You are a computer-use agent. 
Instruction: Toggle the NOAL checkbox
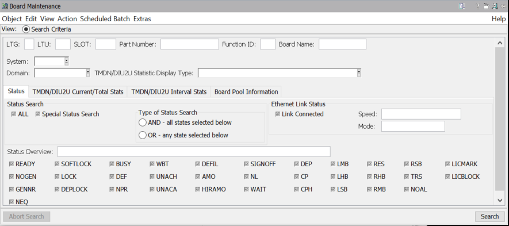(x=407, y=189)
